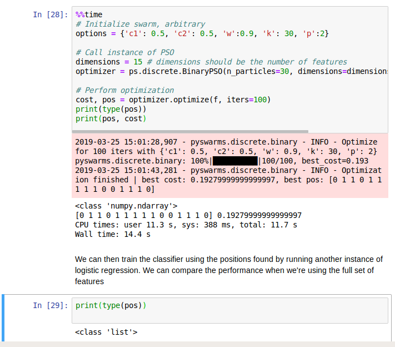The width and height of the screenshot is (395, 347).
Task: Click the In [28]: prompt label
Action: tap(51, 14)
